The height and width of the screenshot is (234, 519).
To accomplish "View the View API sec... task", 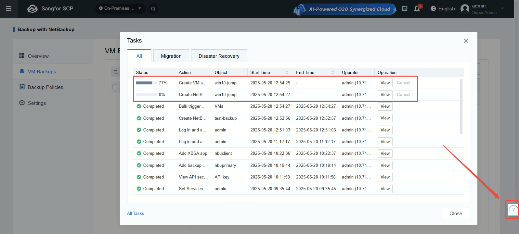I will [385, 177].
